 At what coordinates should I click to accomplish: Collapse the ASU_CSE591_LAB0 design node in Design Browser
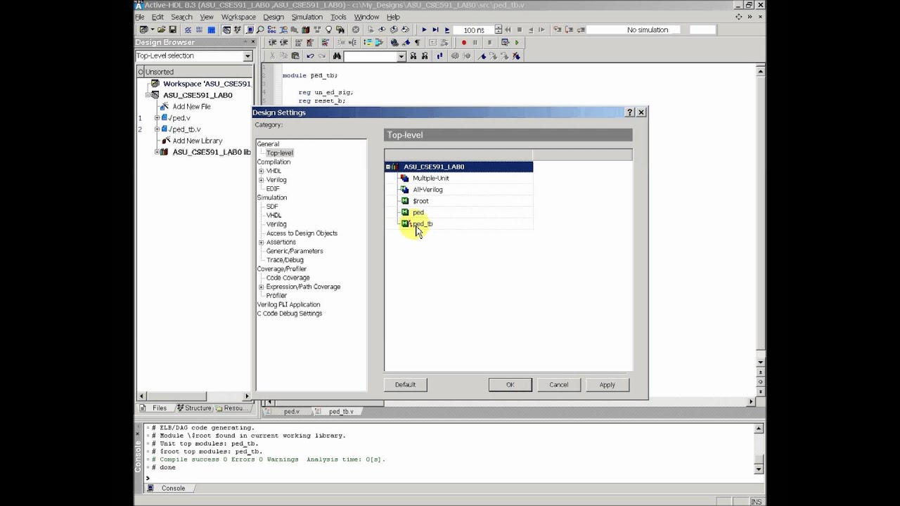click(x=148, y=95)
